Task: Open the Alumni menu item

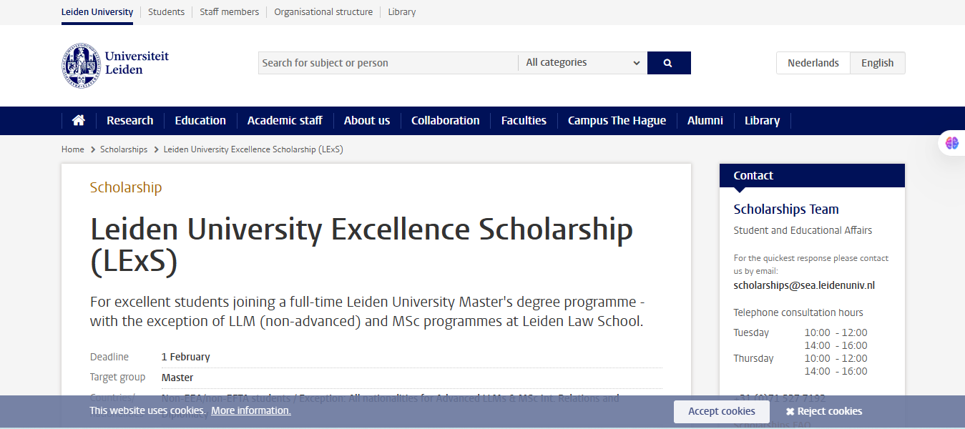Action: (705, 120)
